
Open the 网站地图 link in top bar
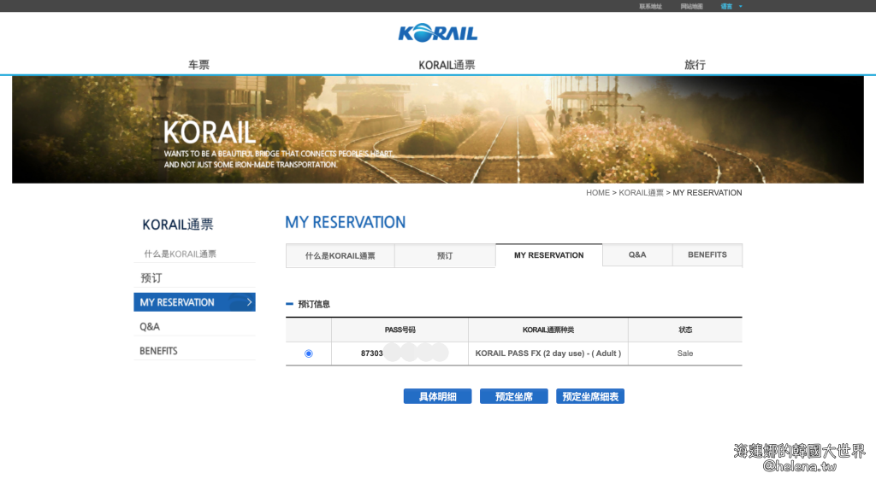click(691, 6)
